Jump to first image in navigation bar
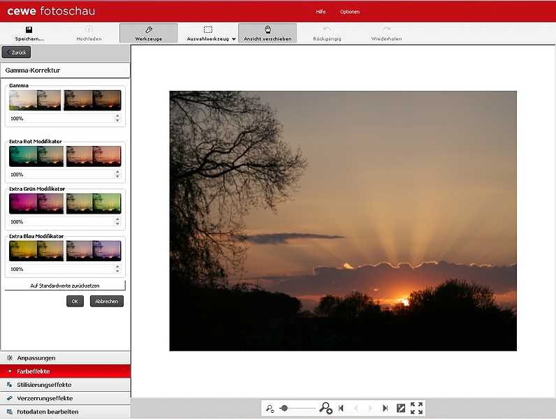Screen dimensions: 556x419 [341, 408]
